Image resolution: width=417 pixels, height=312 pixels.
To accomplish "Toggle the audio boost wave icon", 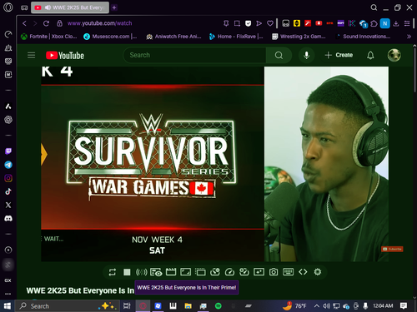I will 141,272.
